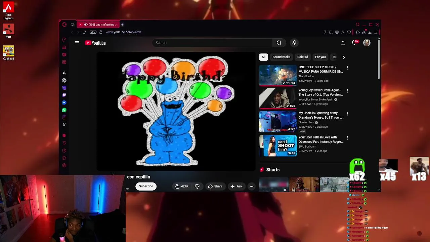Open the ONE PIECE SLEEP MUSIC video title
This screenshot has width=430, height=242.
coord(321,69)
